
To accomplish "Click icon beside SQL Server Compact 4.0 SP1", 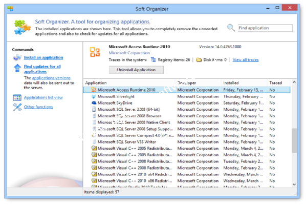I will point(94,135).
